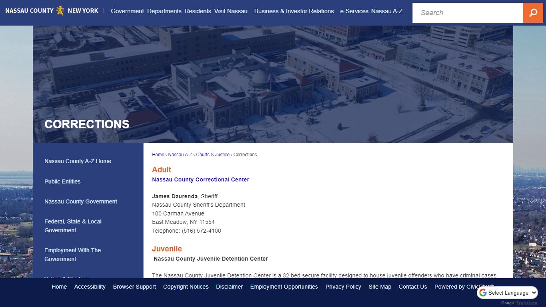Screen dimensions: 546x307
Task: Open the Disclaimer footer link
Action: pyautogui.click(x=229, y=287)
